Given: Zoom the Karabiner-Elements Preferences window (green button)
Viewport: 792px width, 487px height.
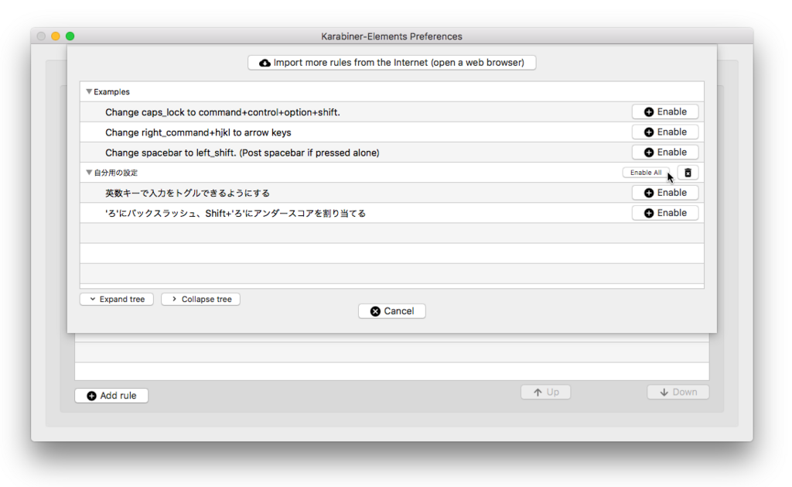Looking at the screenshot, I should pos(70,36).
